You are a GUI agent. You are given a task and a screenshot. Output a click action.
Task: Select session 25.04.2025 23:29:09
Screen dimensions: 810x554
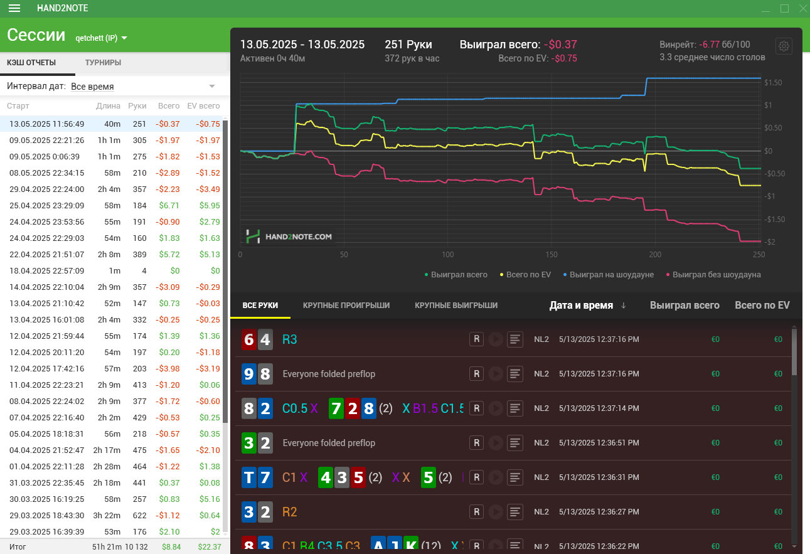pyautogui.click(x=111, y=205)
